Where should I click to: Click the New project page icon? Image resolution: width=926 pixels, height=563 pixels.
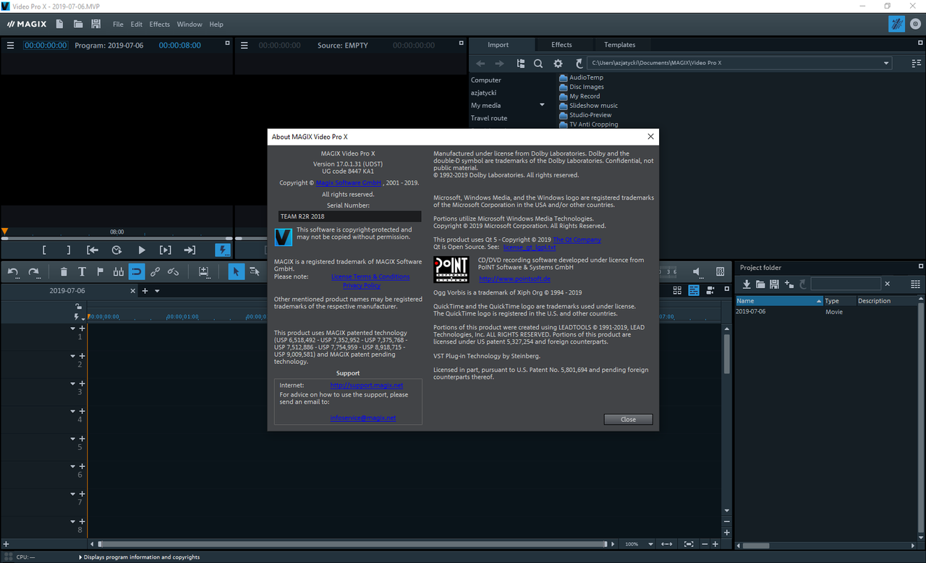pos(60,24)
